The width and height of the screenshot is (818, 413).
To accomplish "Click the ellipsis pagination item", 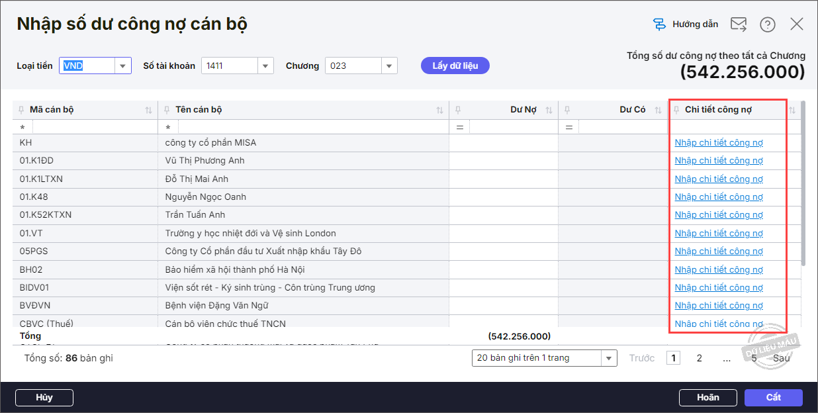I will click(x=727, y=358).
